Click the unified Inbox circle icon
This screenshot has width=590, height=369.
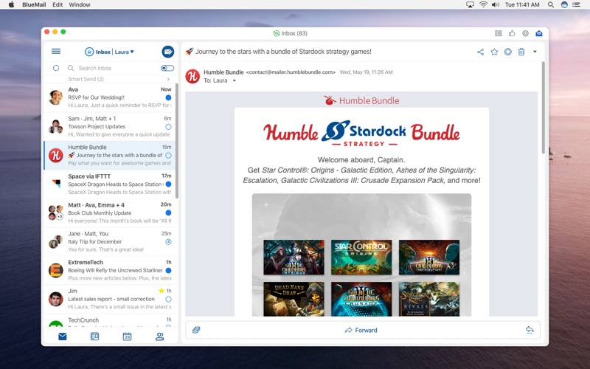(x=89, y=52)
